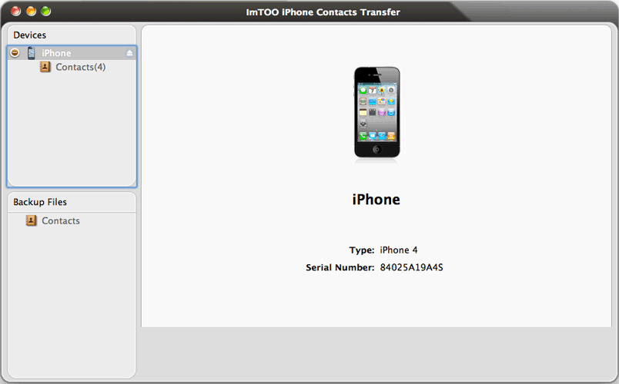
Task: Collapse the iPhone device tree node
Action: click(15, 53)
